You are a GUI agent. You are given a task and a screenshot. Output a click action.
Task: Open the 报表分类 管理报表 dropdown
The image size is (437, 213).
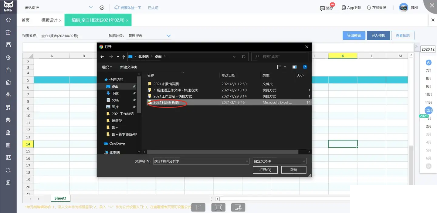pos(169,35)
